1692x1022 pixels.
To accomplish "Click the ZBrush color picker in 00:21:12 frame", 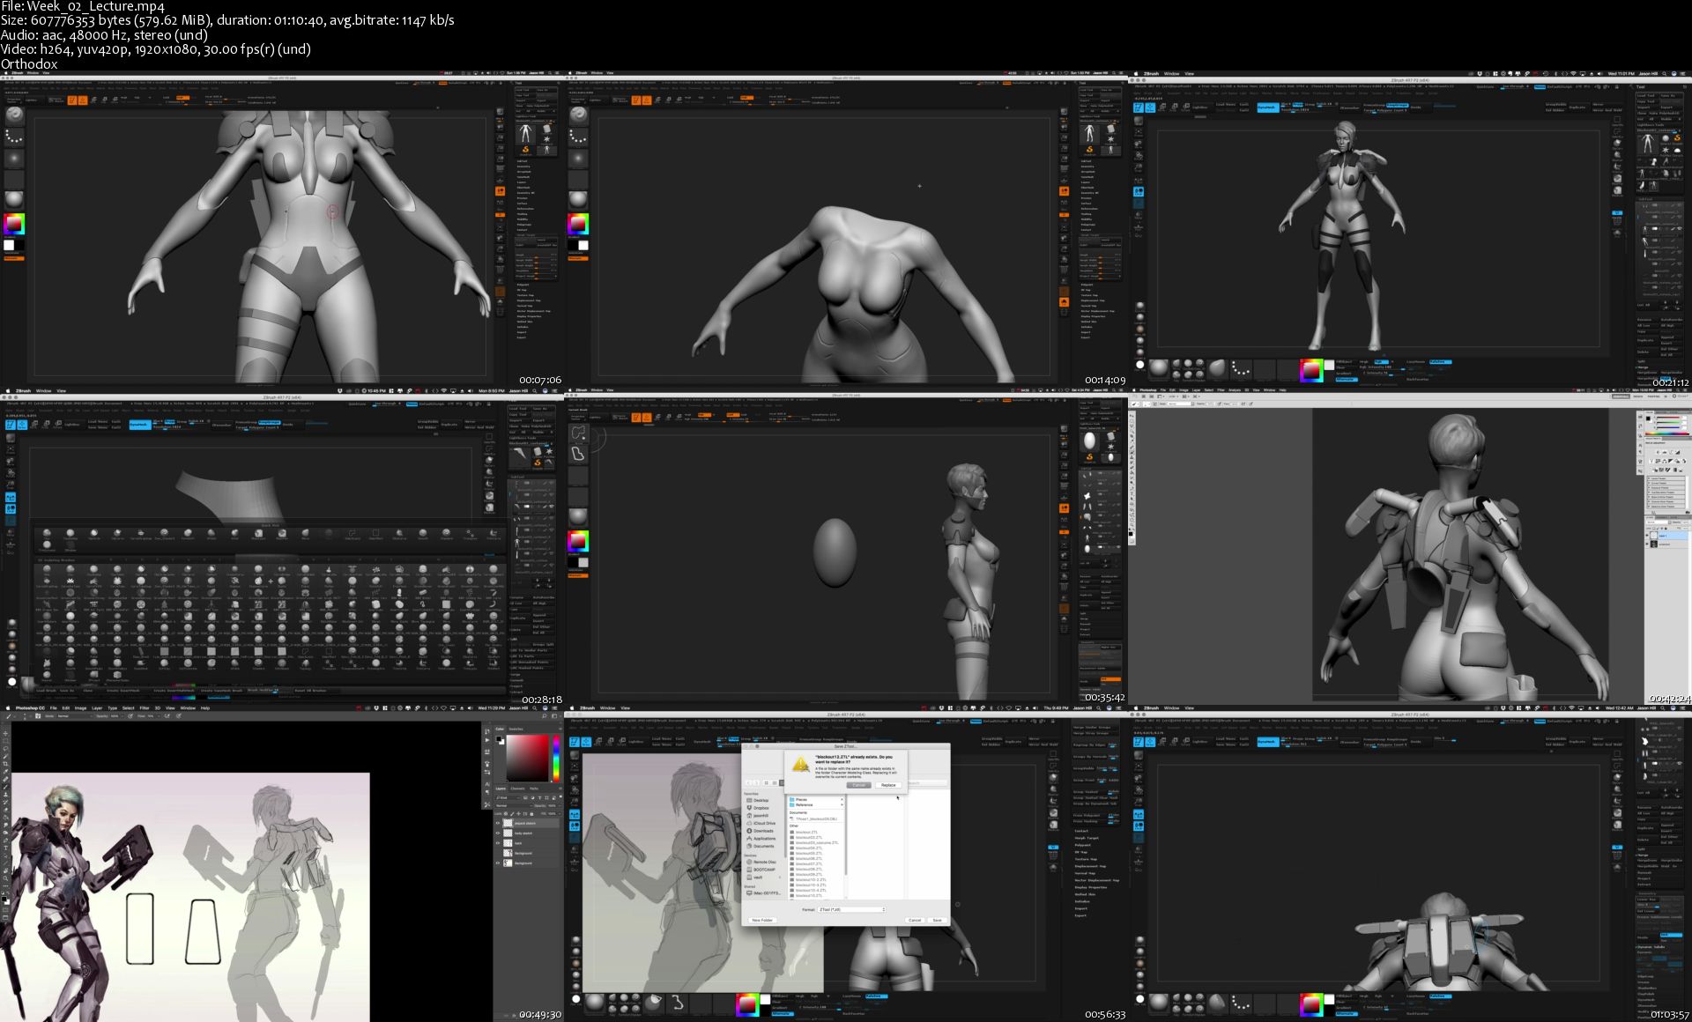I will point(1311,370).
